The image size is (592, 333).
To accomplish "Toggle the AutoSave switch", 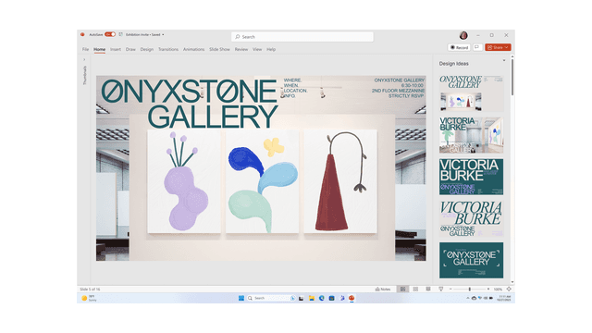I will tap(110, 34).
